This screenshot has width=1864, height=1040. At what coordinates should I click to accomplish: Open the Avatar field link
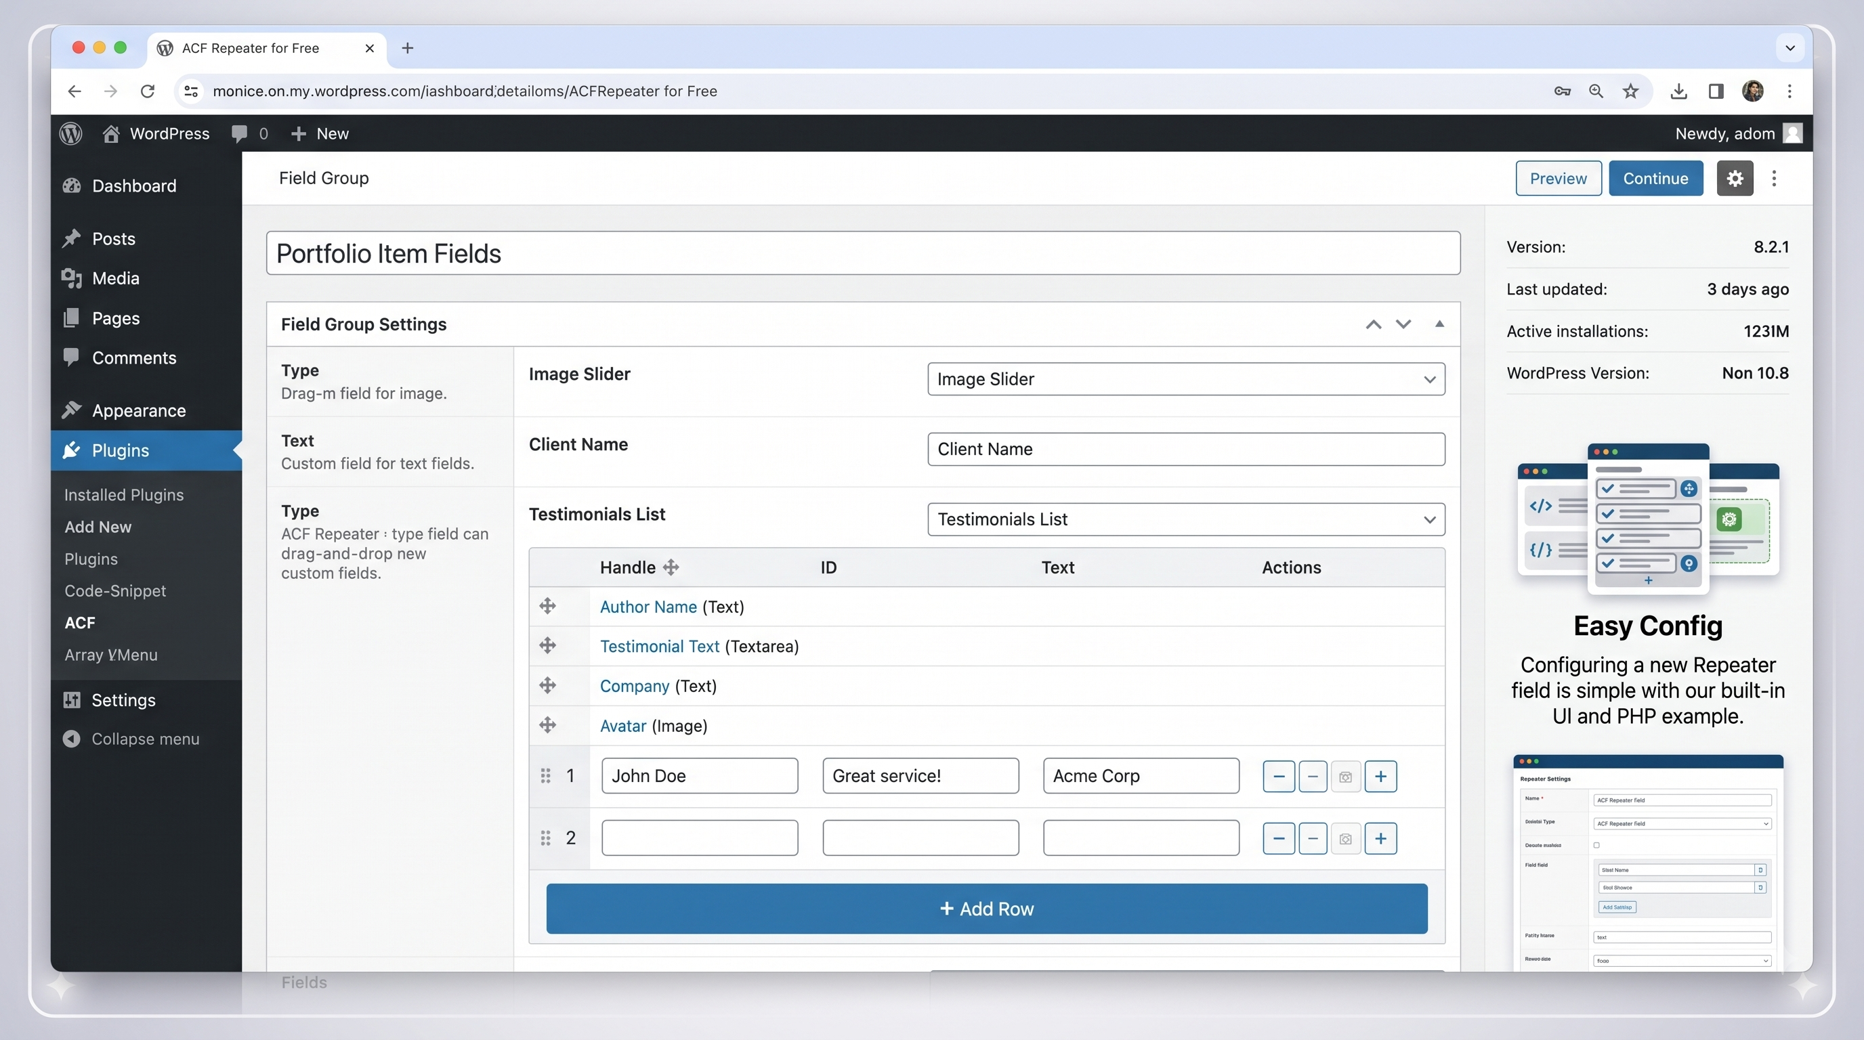[622, 726]
